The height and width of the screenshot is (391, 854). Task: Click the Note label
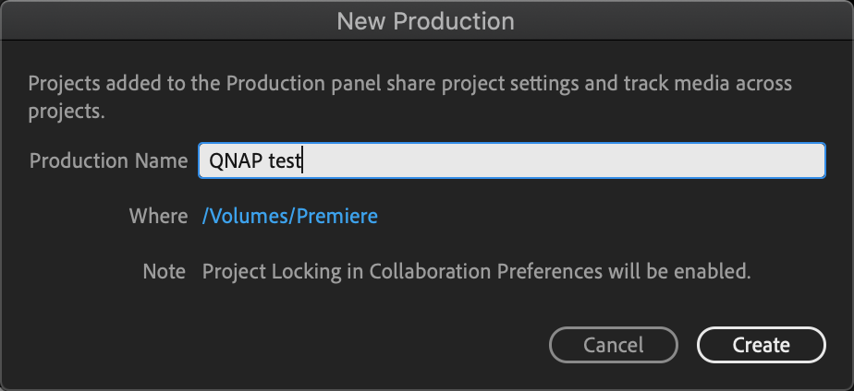pyautogui.click(x=165, y=272)
